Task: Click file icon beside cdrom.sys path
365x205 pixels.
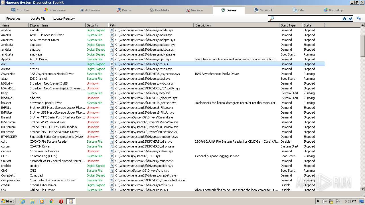Action: [112, 146]
